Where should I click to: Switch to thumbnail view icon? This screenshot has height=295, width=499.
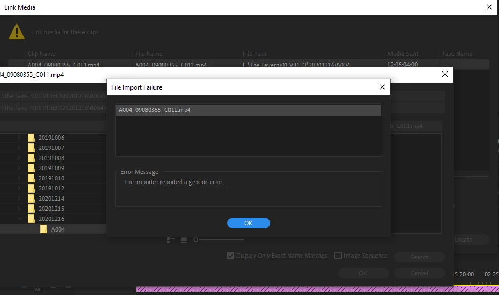coord(184,240)
